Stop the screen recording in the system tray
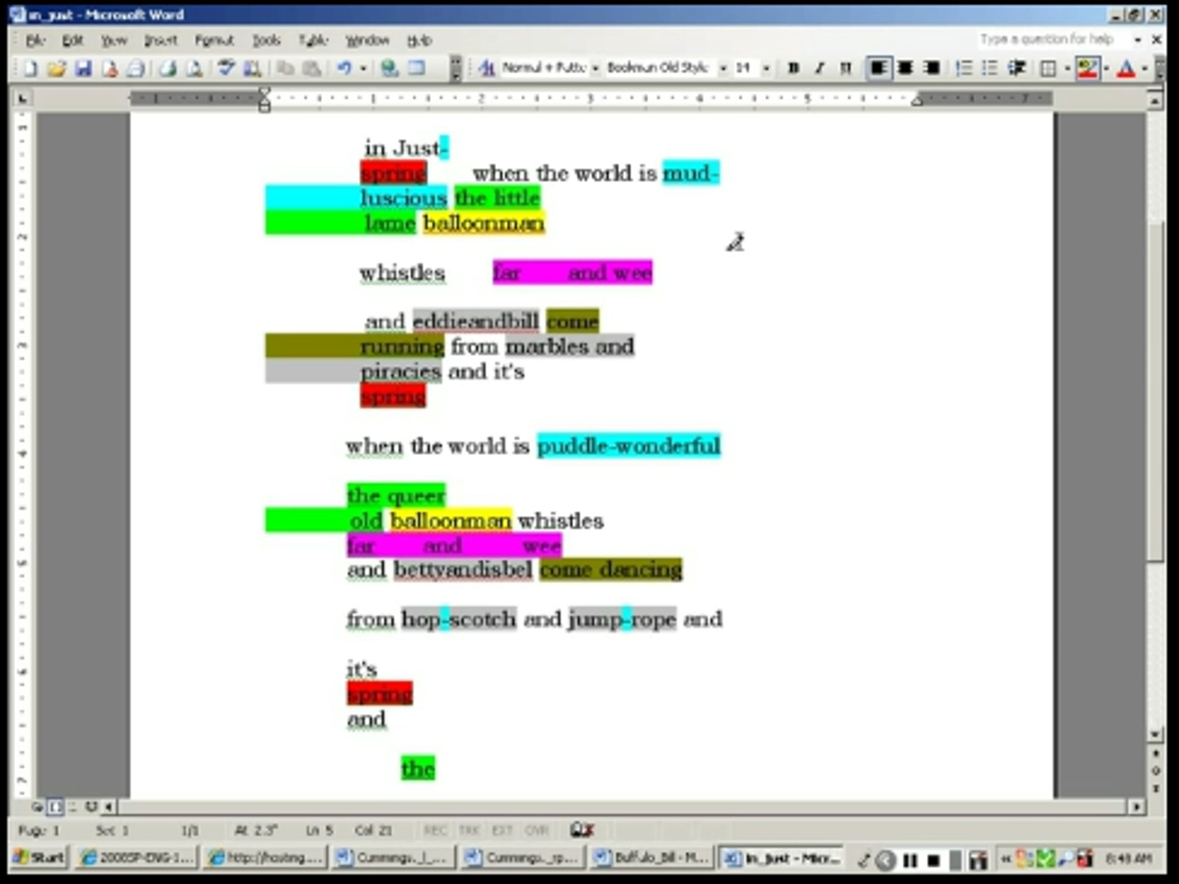1179x884 pixels. pyautogui.click(x=933, y=860)
